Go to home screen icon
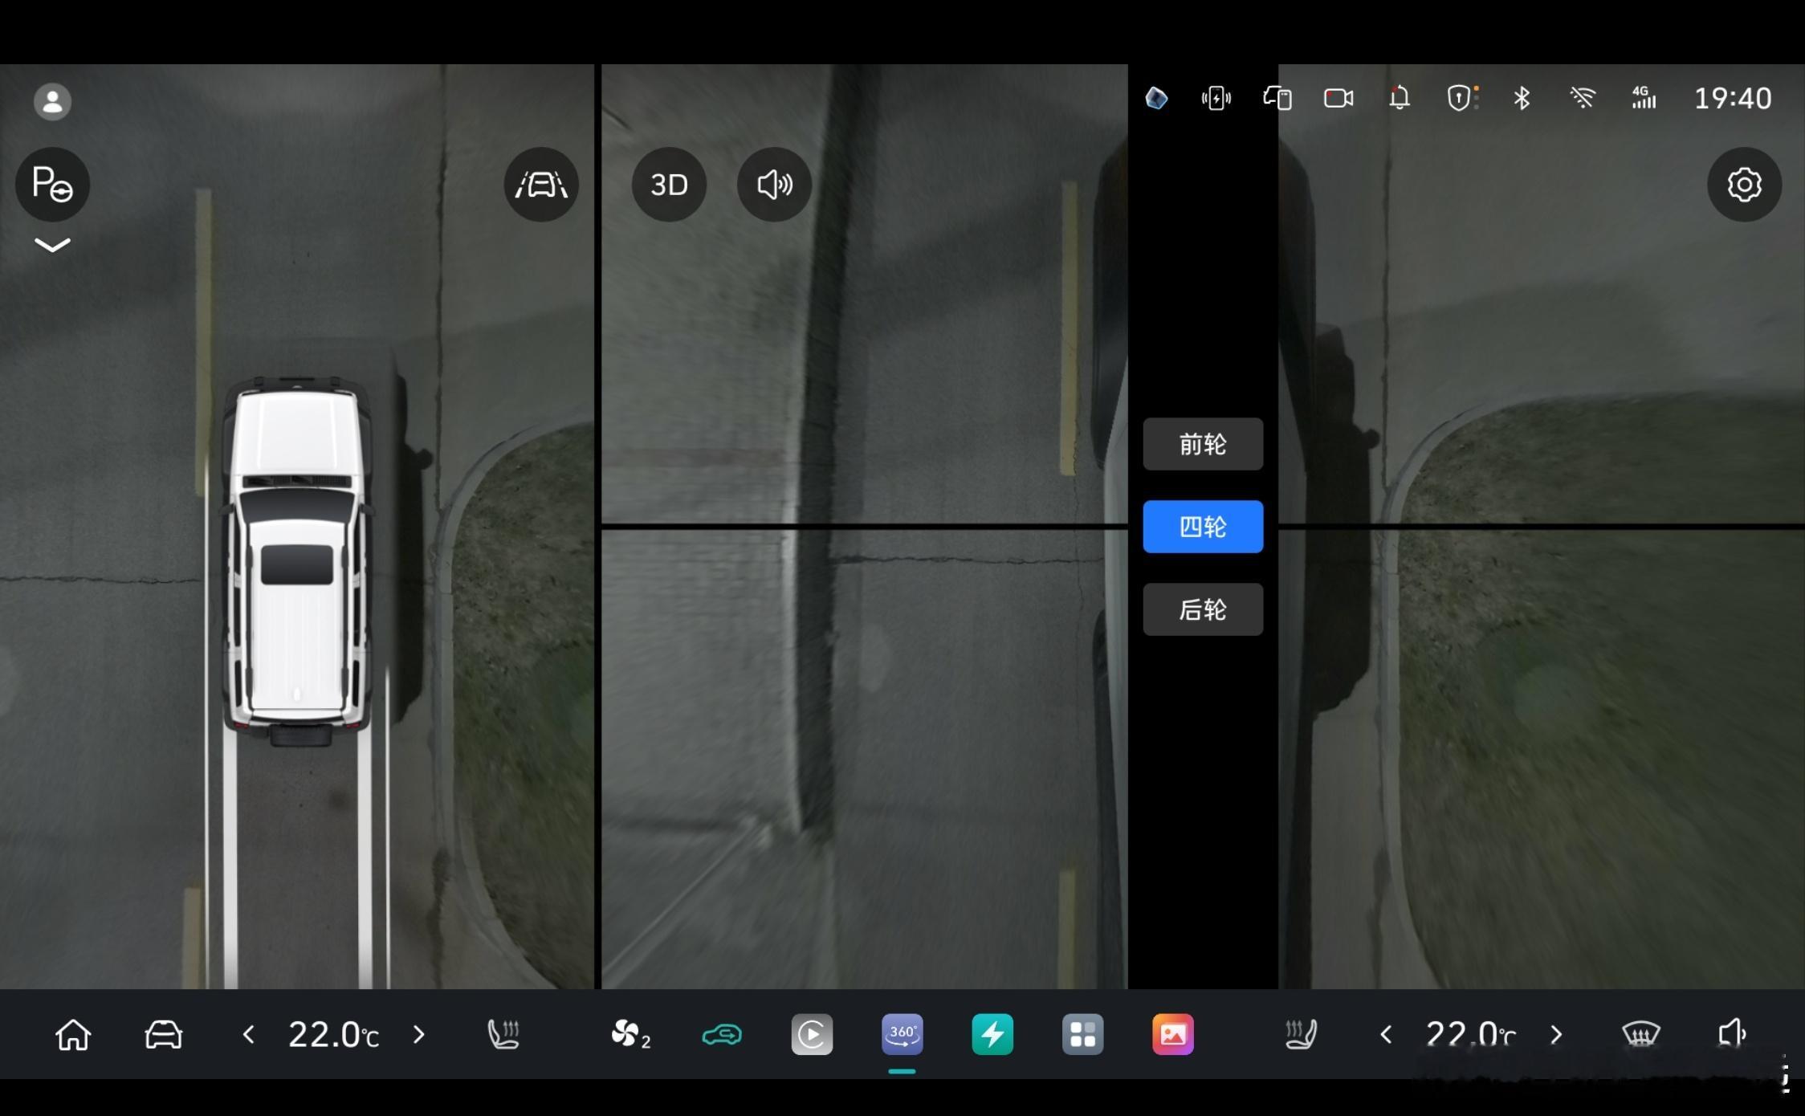Image resolution: width=1805 pixels, height=1116 pixels. [x=73, y=1034]
